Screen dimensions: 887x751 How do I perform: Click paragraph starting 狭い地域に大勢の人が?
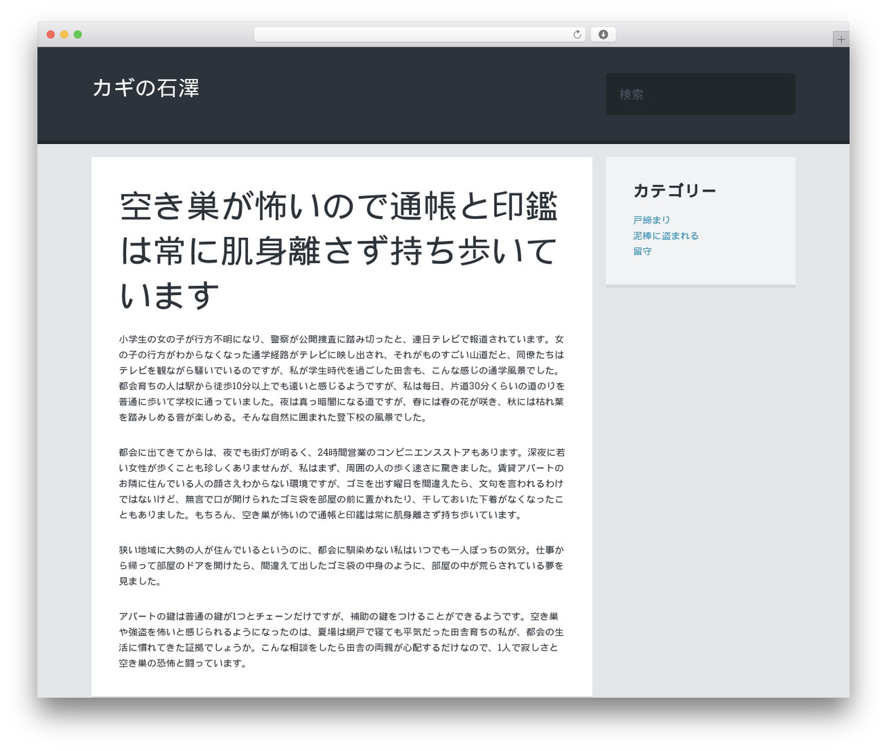342,565
